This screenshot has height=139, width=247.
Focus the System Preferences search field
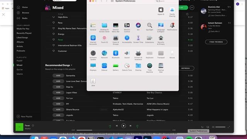pyautogui.click(x=166, y=1)
